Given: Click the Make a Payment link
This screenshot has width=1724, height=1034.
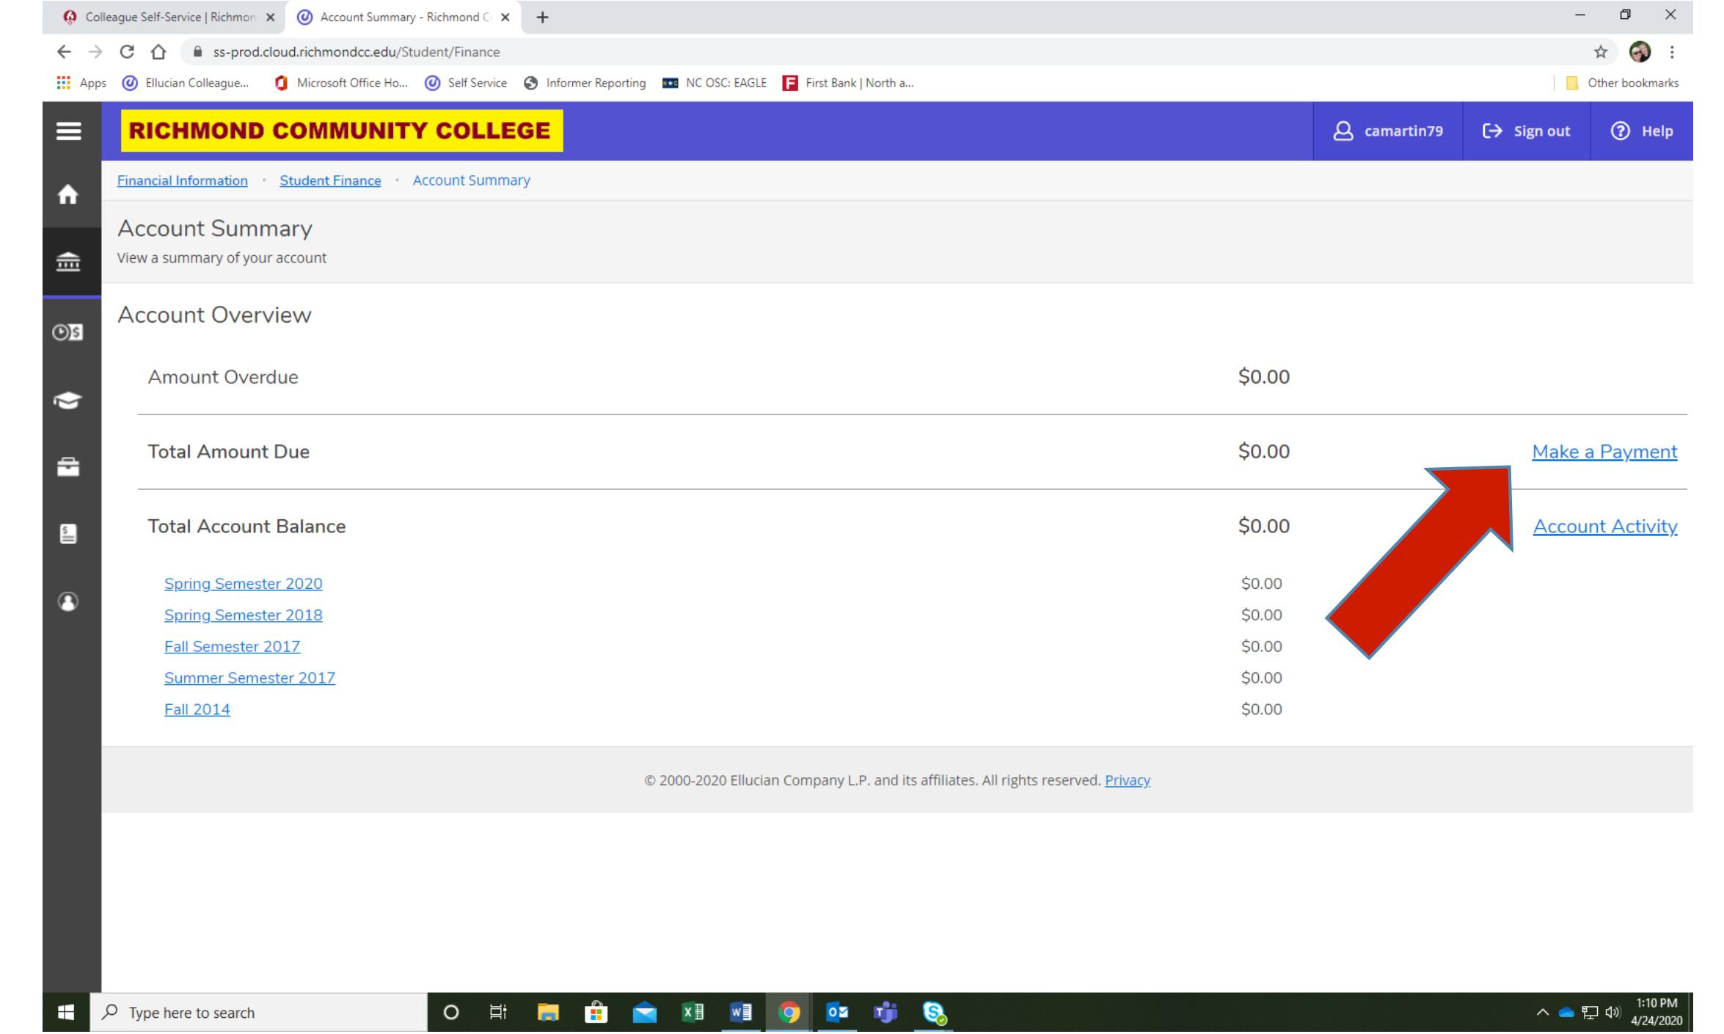Looking at the screenshot, I should pos(1604,452).
